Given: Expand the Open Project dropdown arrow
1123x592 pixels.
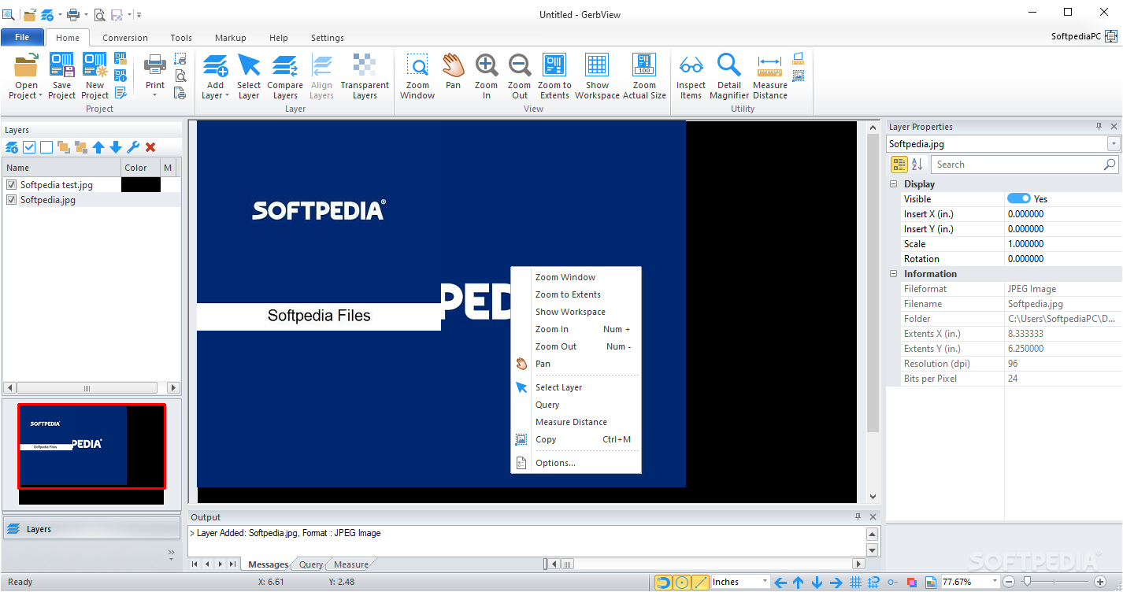Looking at the screenshot, I should point(41,96).
